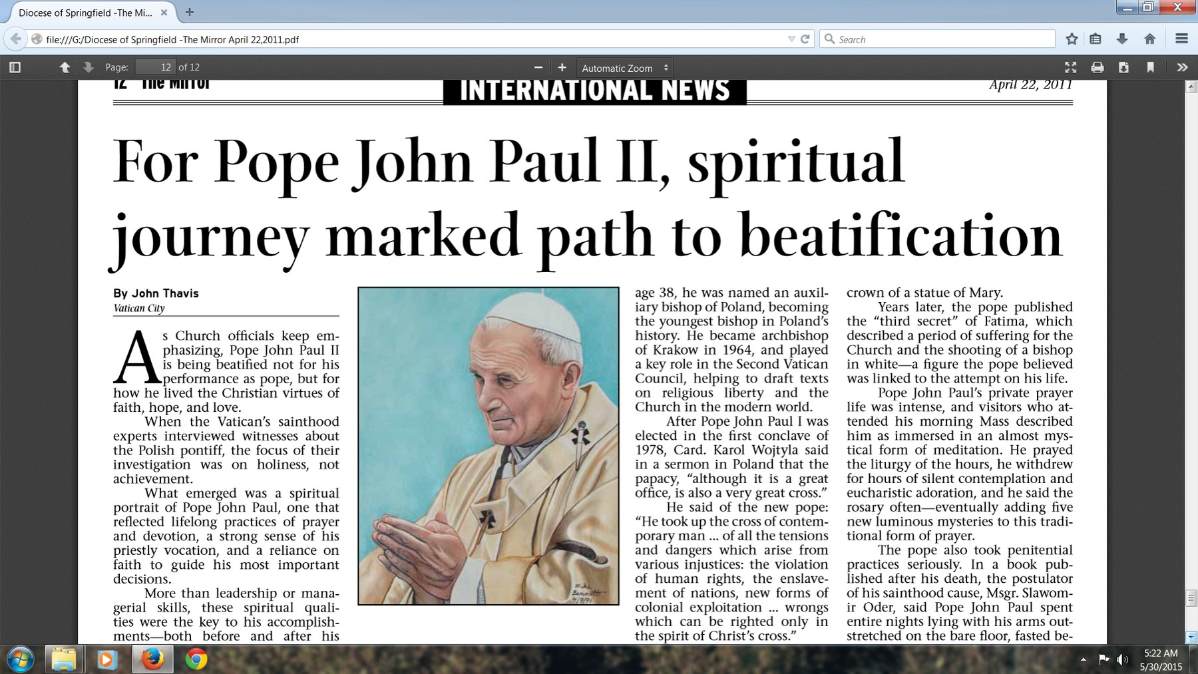
Task: Open the Firefox hamburger menu
Action: pos(1181,39)
